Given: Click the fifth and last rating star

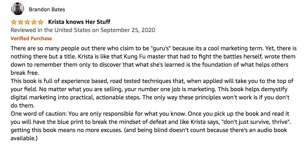Looking at the screenshot, I should tap(40, 22).
